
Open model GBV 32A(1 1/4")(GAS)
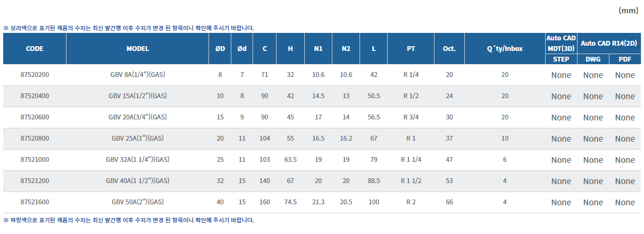138,160
